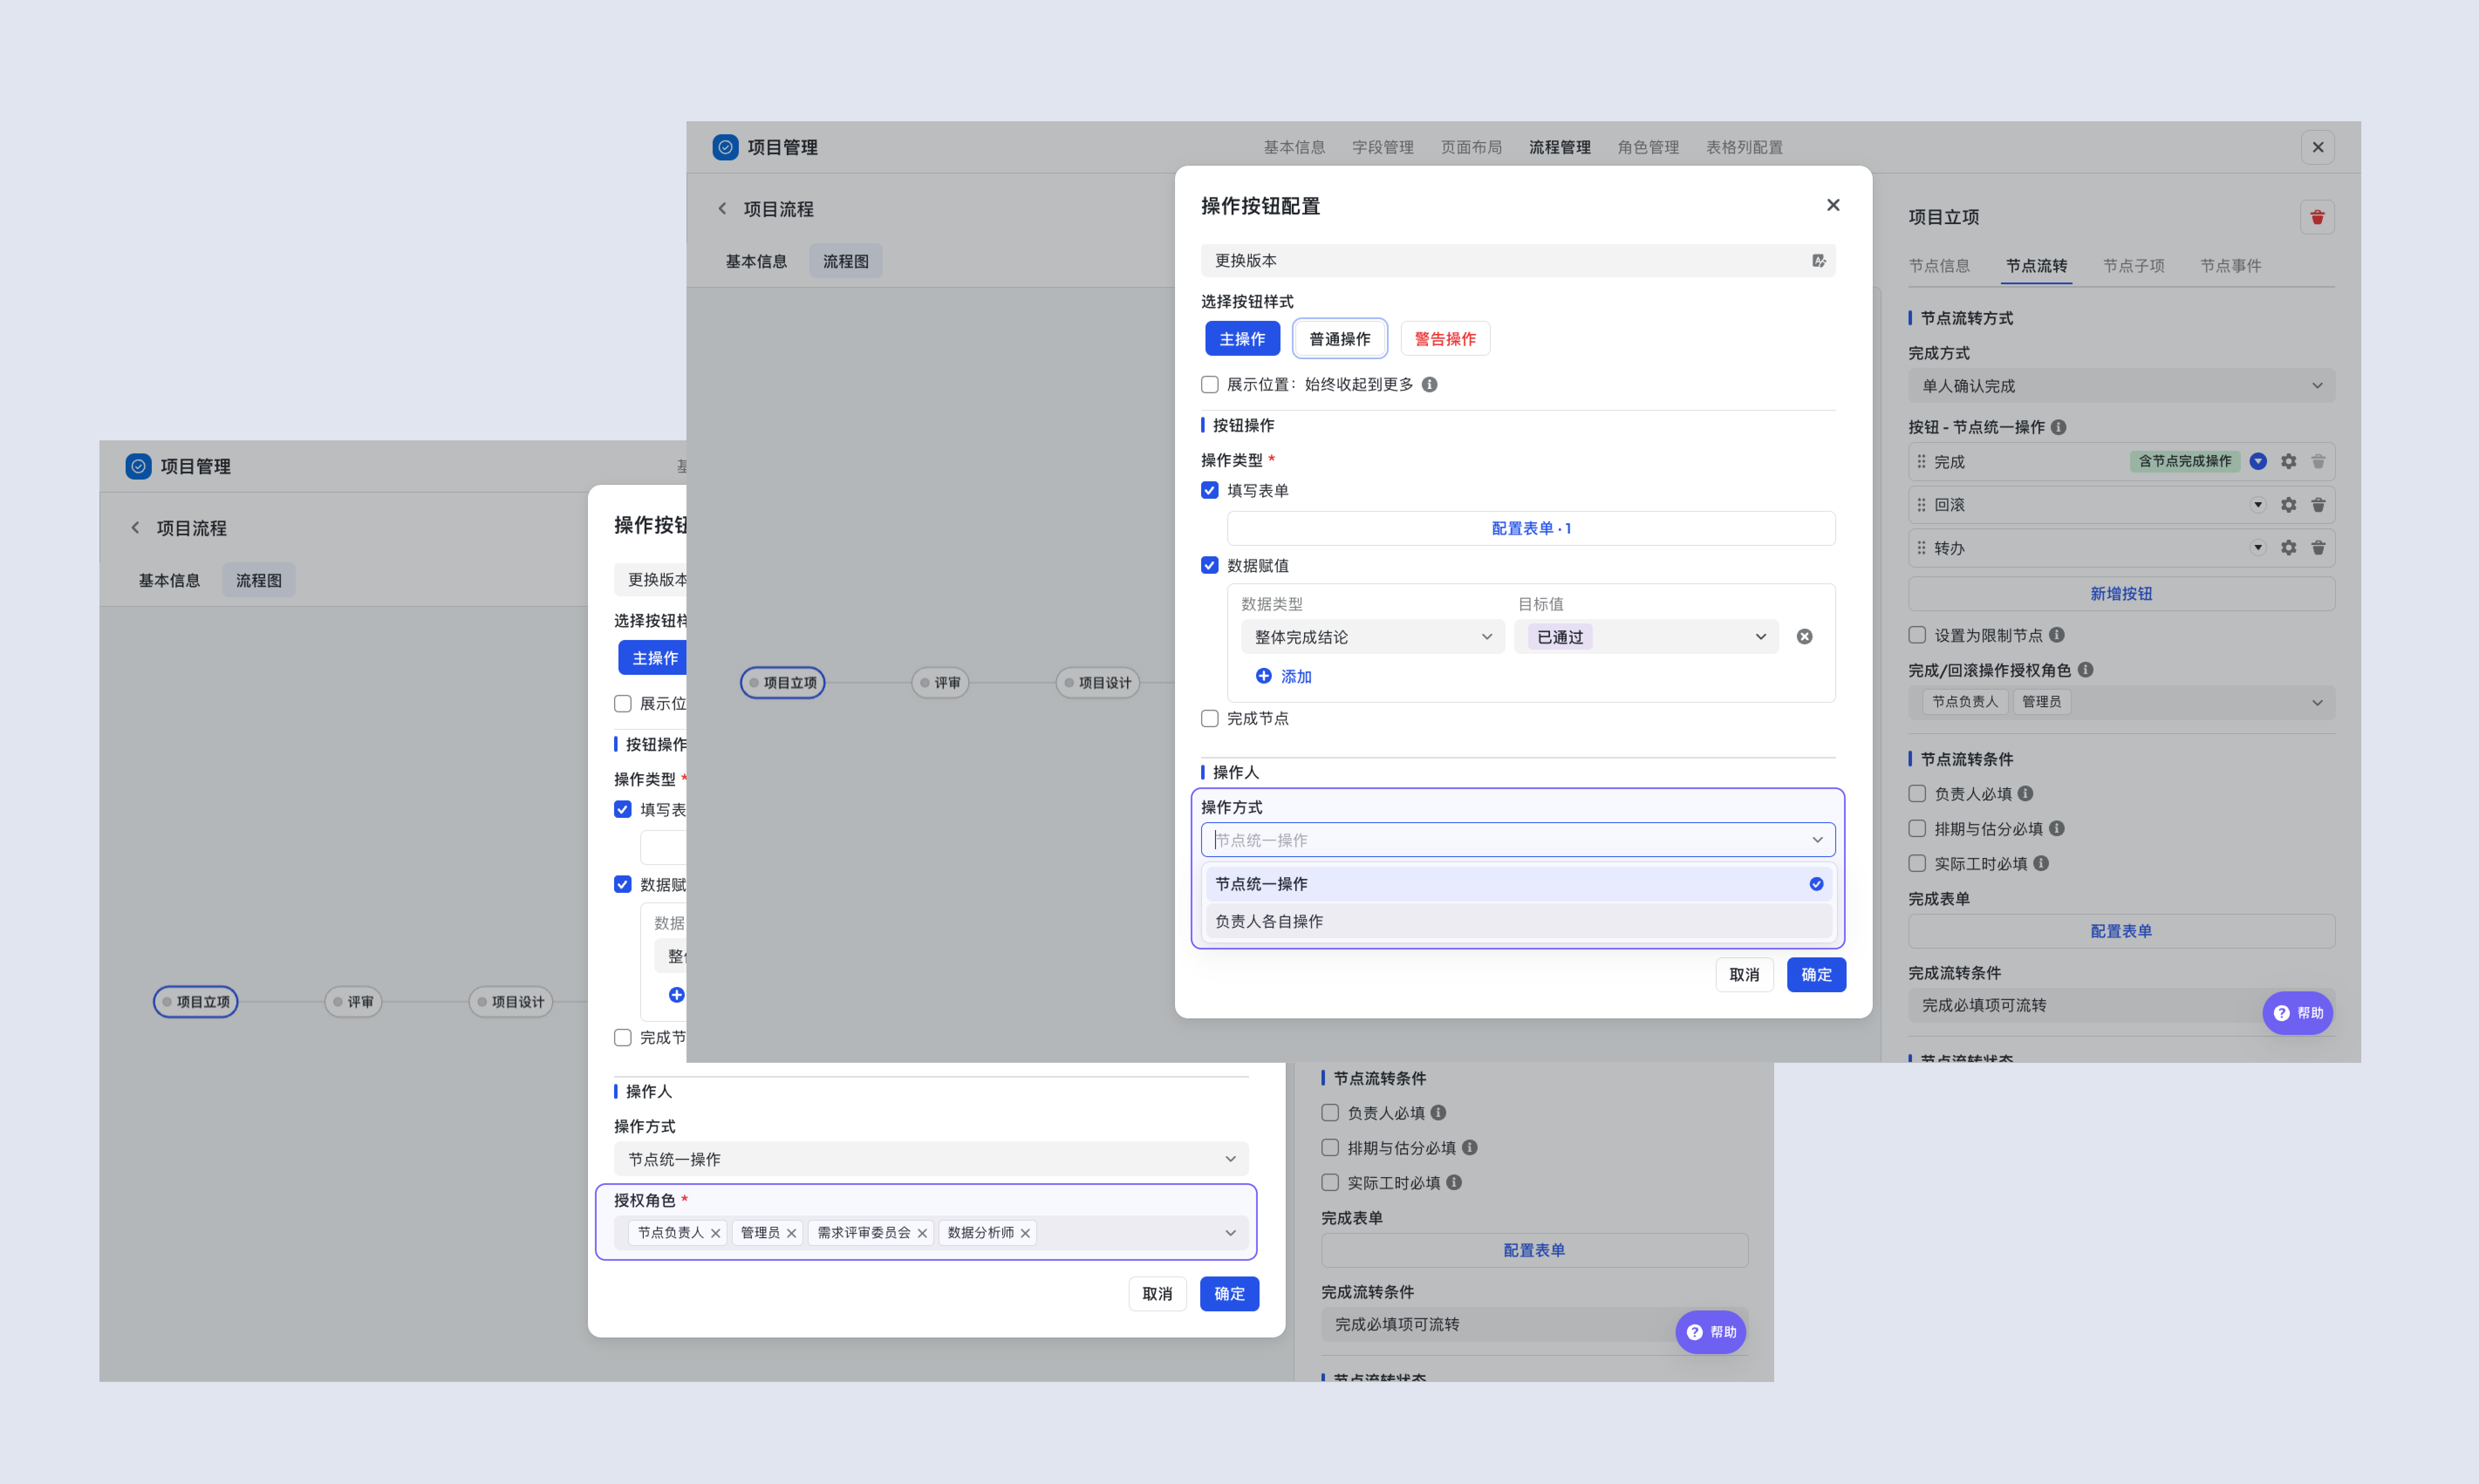This screenshot has height=1484, width=2479.
Task: Click the drag handle of the 转办 row
Action: [x=1921, y=548]
